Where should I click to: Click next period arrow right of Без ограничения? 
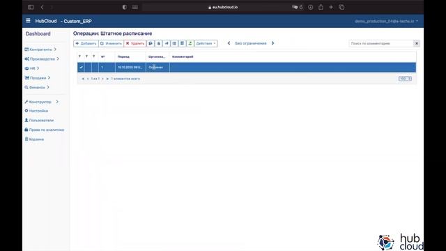coord(272,43)
